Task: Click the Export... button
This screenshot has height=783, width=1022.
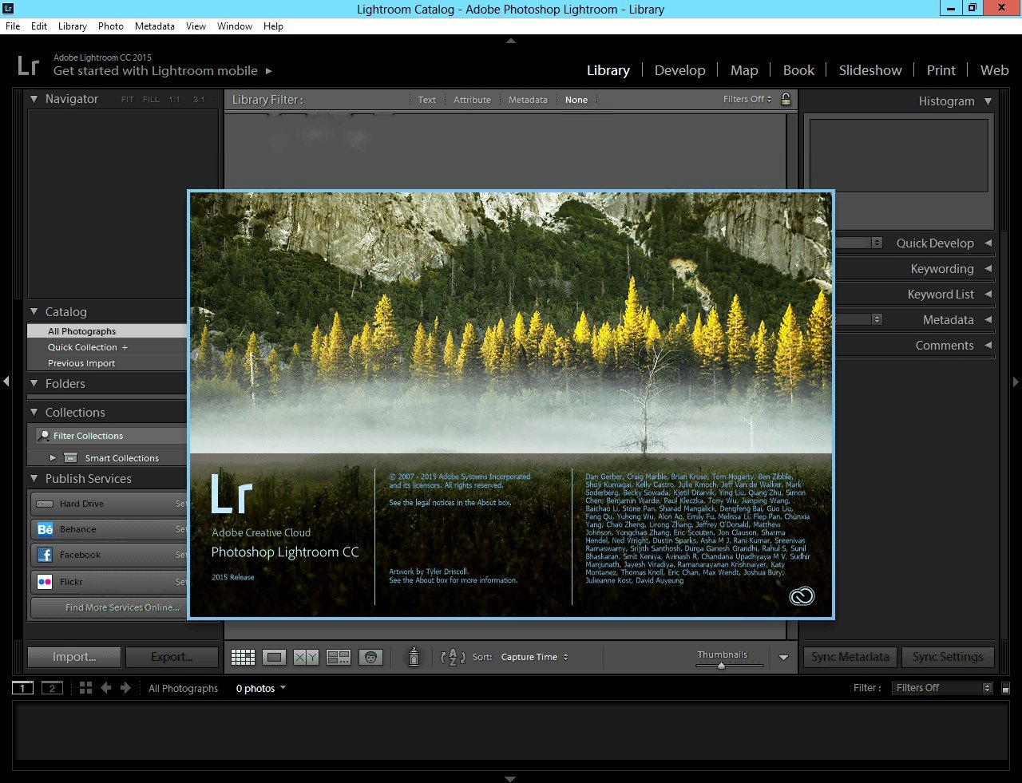Action: tap(172, 657)
